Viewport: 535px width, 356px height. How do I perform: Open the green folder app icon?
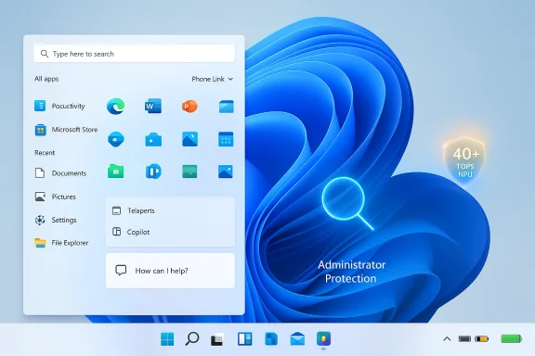point(116,172)
